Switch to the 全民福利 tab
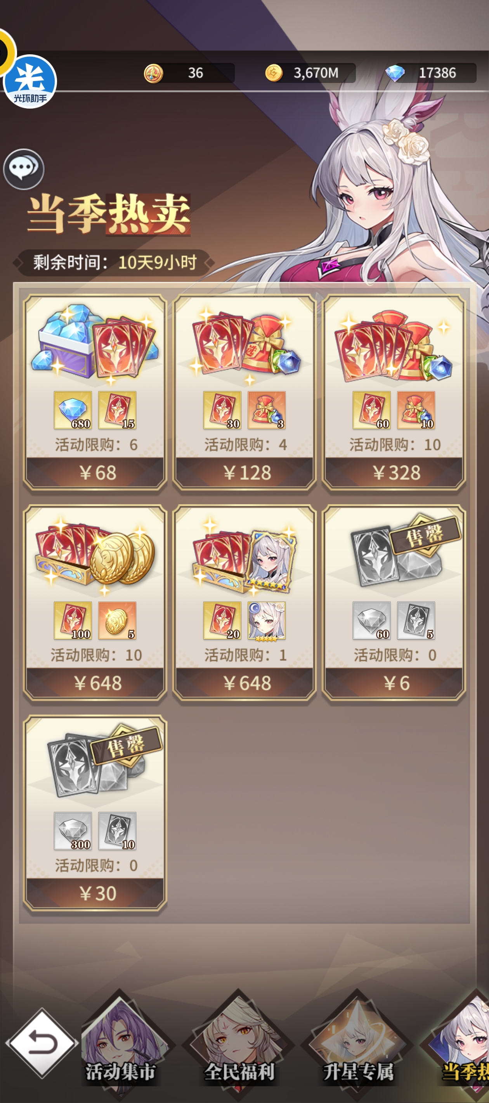The width and height of the screenshot is (489, 1103). 239,1042
